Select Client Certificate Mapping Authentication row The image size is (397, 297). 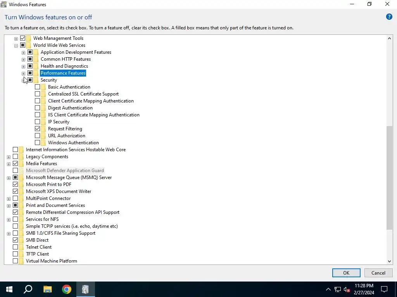pos(91,101)
